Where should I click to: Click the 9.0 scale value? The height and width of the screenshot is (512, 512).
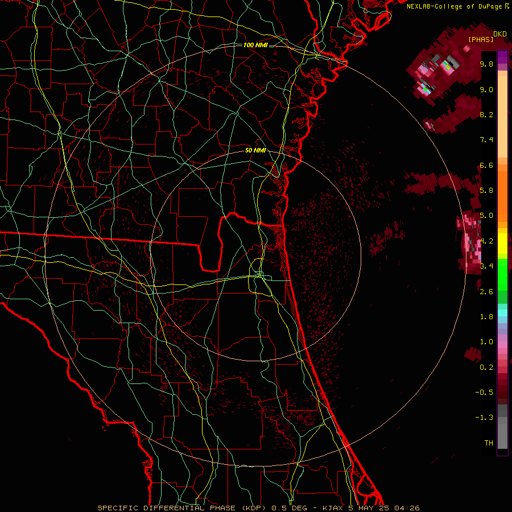[x=486, y=89]
